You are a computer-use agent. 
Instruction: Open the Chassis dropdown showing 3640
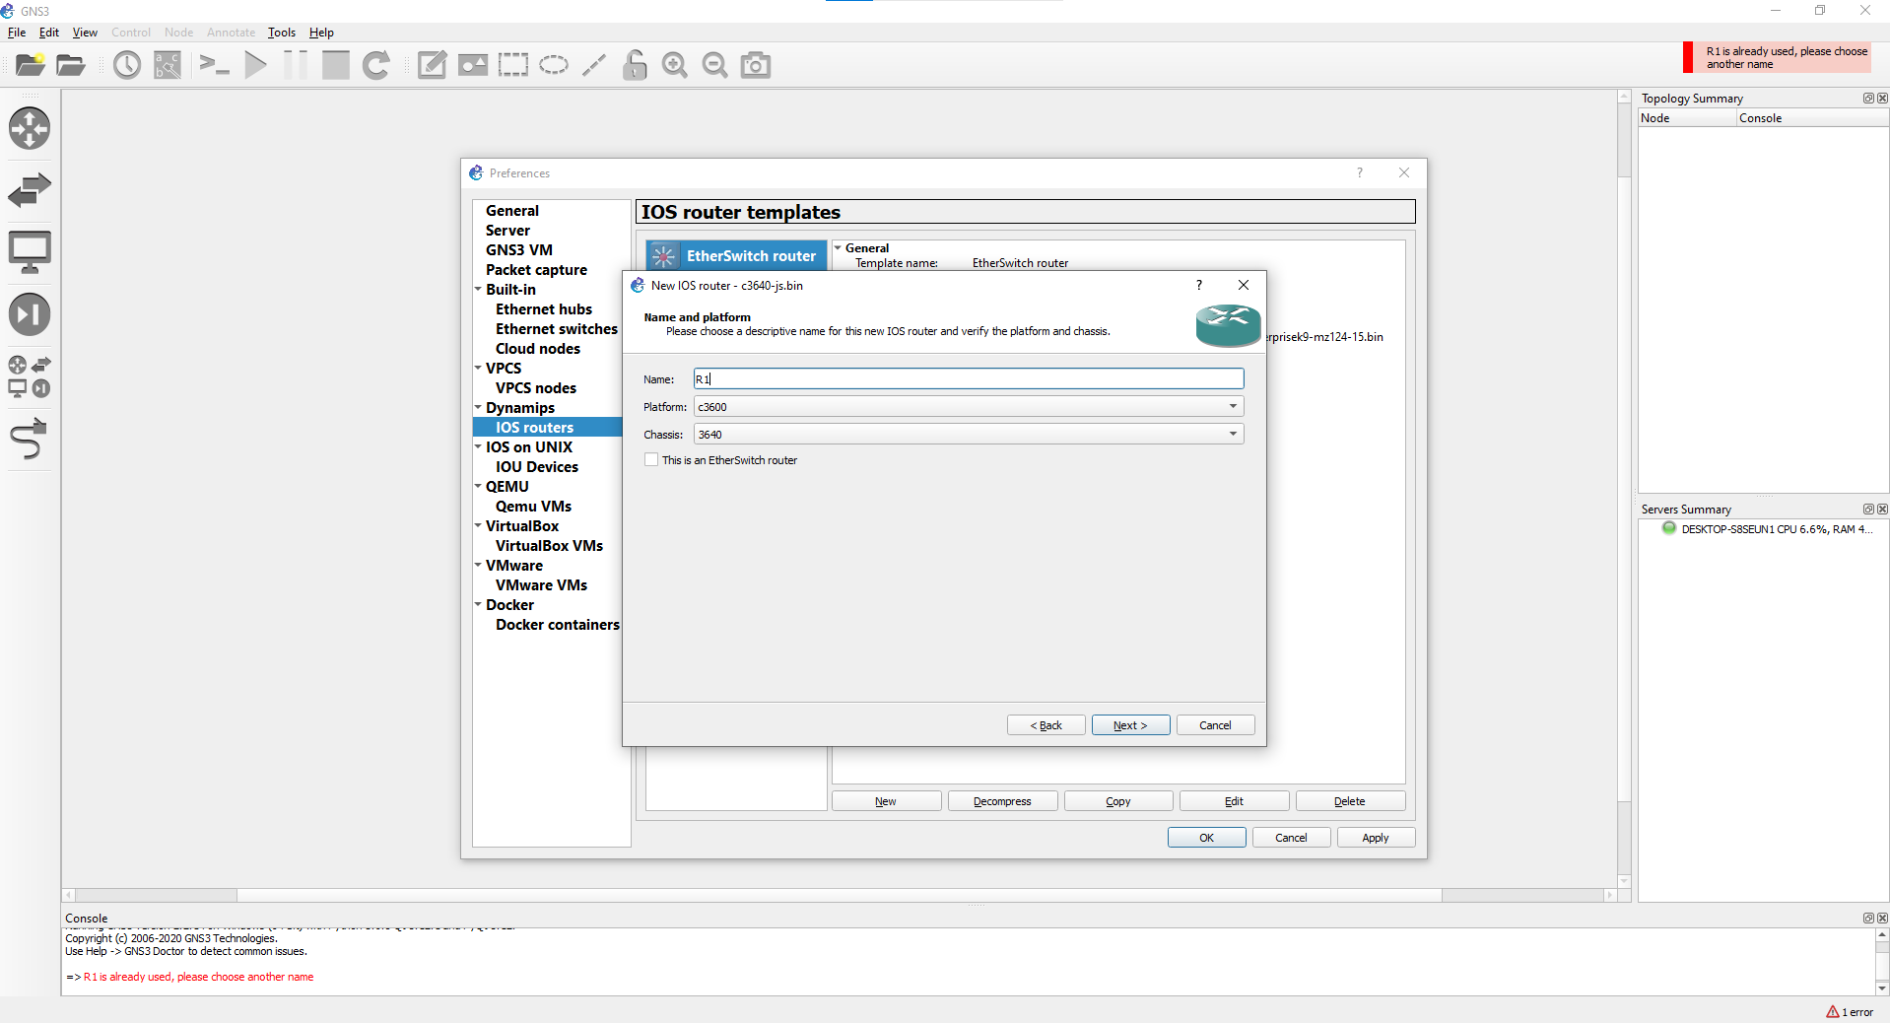[1233, 434]
